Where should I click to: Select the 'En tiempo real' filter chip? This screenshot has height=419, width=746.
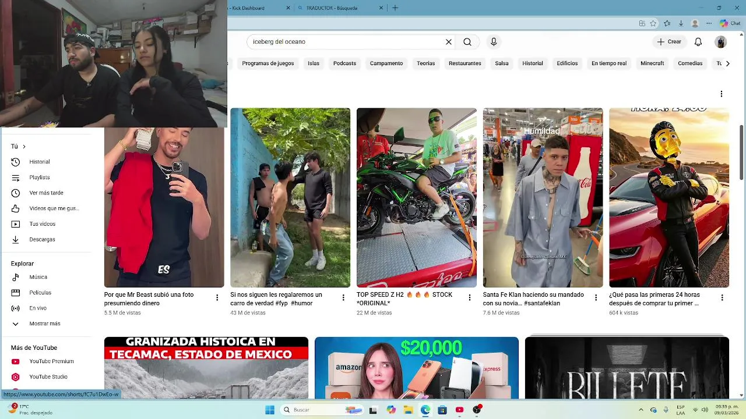609,63
